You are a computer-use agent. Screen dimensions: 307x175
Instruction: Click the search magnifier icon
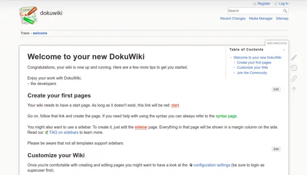(285, 11)
